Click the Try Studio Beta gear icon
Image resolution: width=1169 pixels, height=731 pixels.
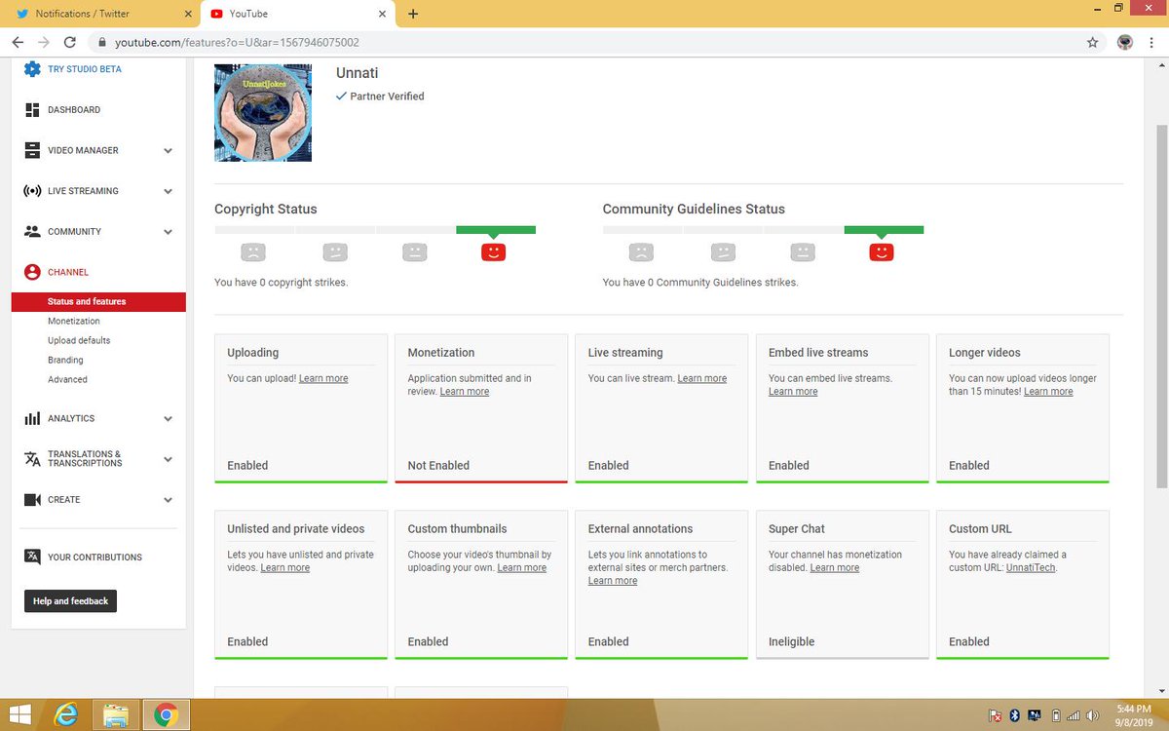32,69
